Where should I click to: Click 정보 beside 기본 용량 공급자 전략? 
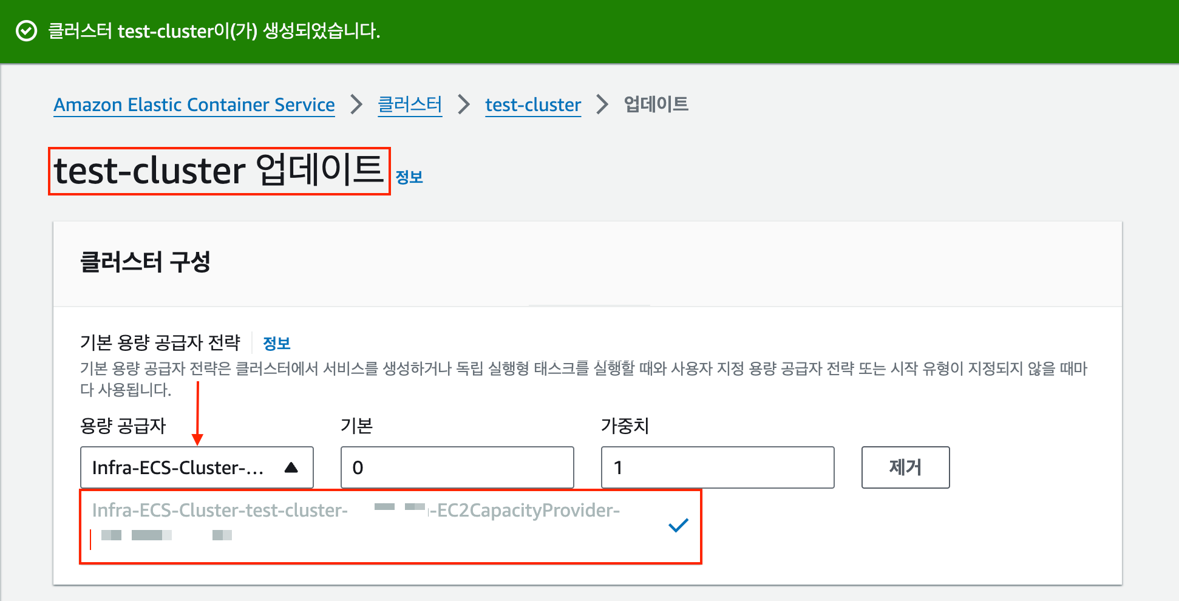pos(276,343)
